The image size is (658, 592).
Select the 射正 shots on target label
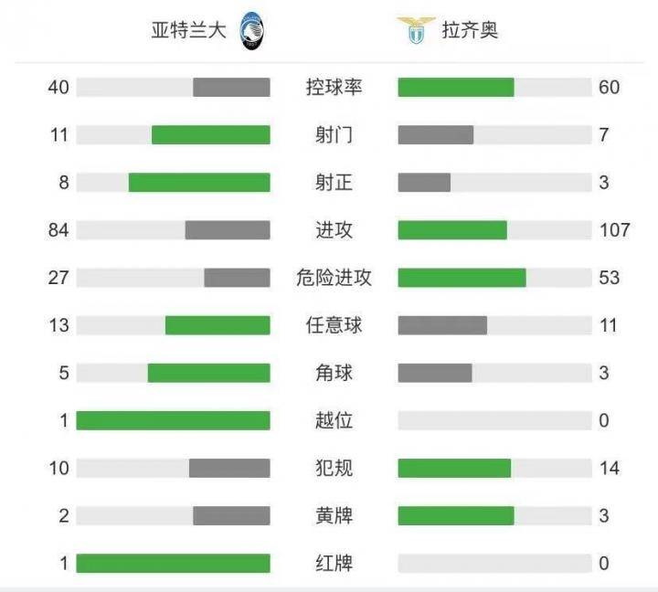[334, 183]
